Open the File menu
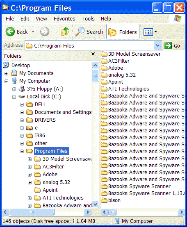This screenshot has width=187, height=227. (x=10, y=19)
